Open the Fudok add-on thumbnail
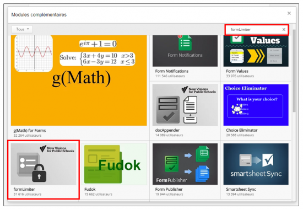303x209 pixels. point(114,164)
